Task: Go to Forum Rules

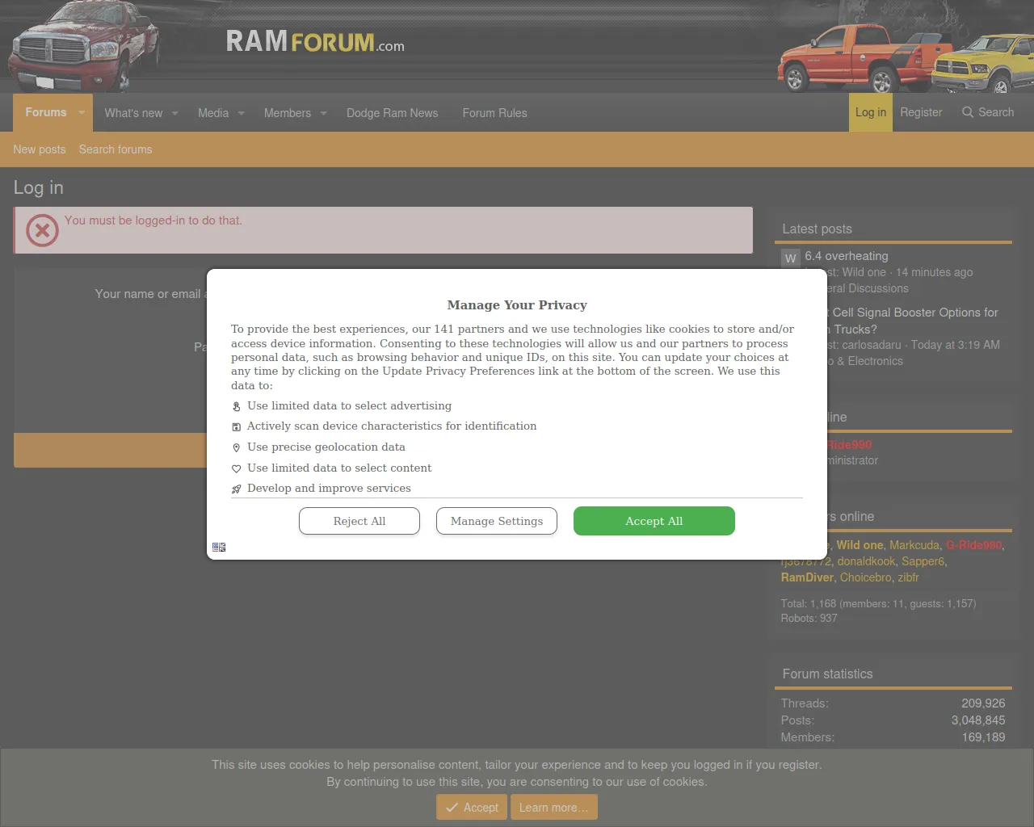Action: pyautogui.click(x=494, y=113)
